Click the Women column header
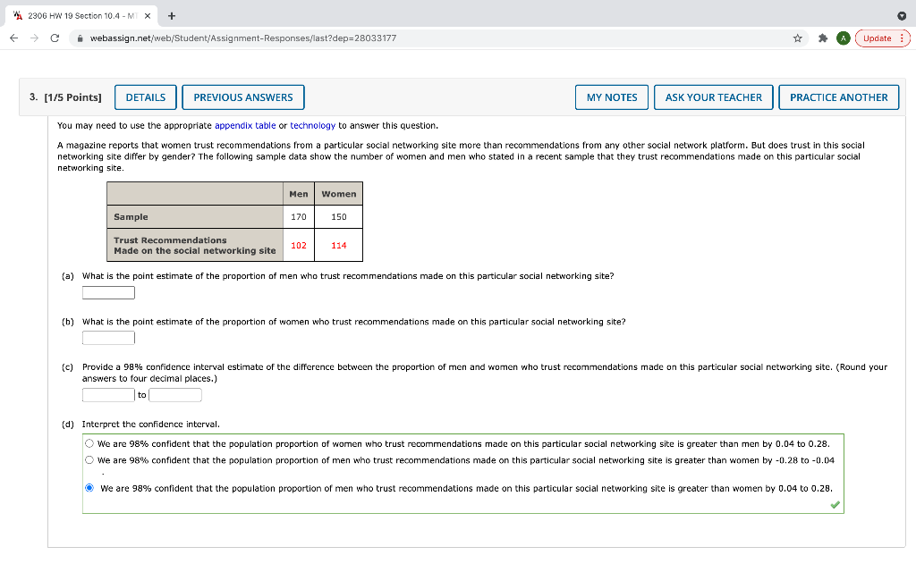The width and height of the screenshot is (916, 572). 339,194
